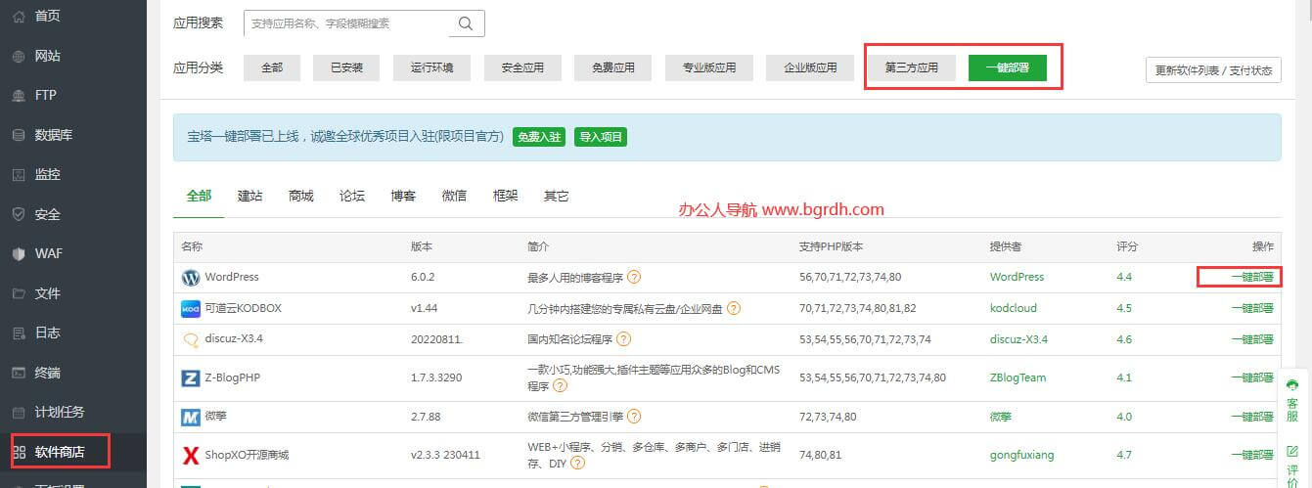This screenshot has width=1312, height=488.
Task: Click 一键部署 for WordPress
Action: (1252, 277)
